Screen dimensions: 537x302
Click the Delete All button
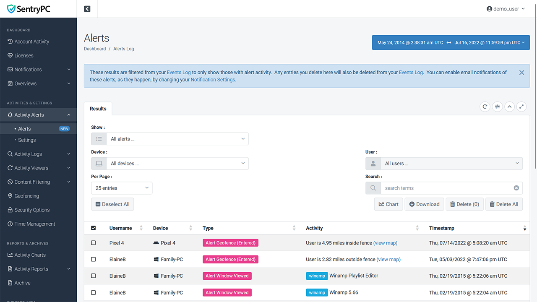pyautogui.click(x=504, y=204)
